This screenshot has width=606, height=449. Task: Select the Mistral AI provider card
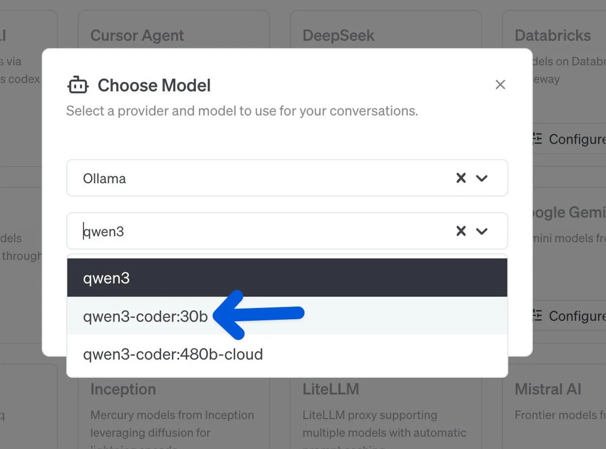click(x=548, y=389)
